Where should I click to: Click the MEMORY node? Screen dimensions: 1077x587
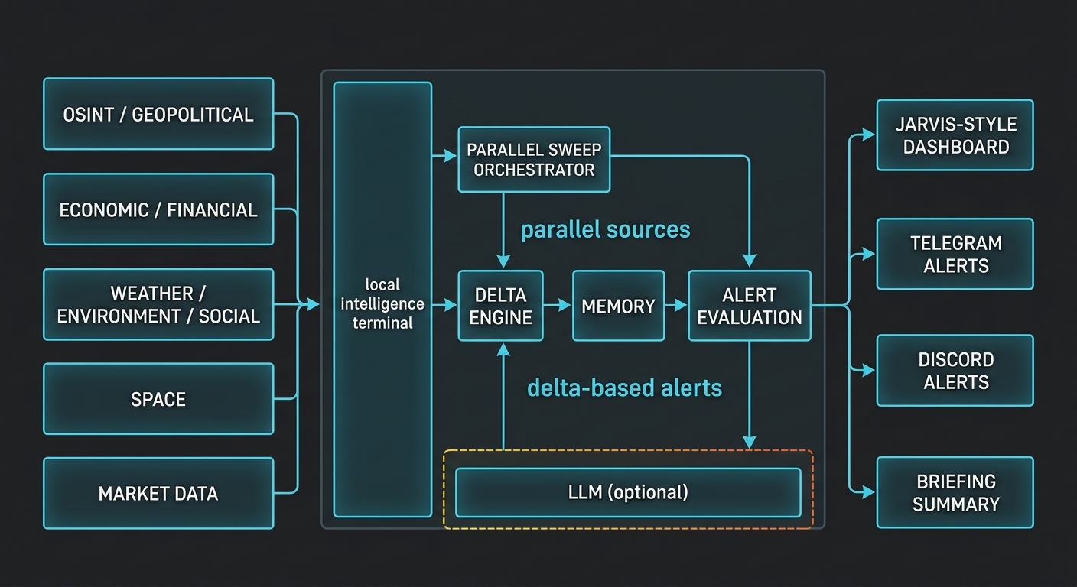pyautogui.click(x=618, y=306)
